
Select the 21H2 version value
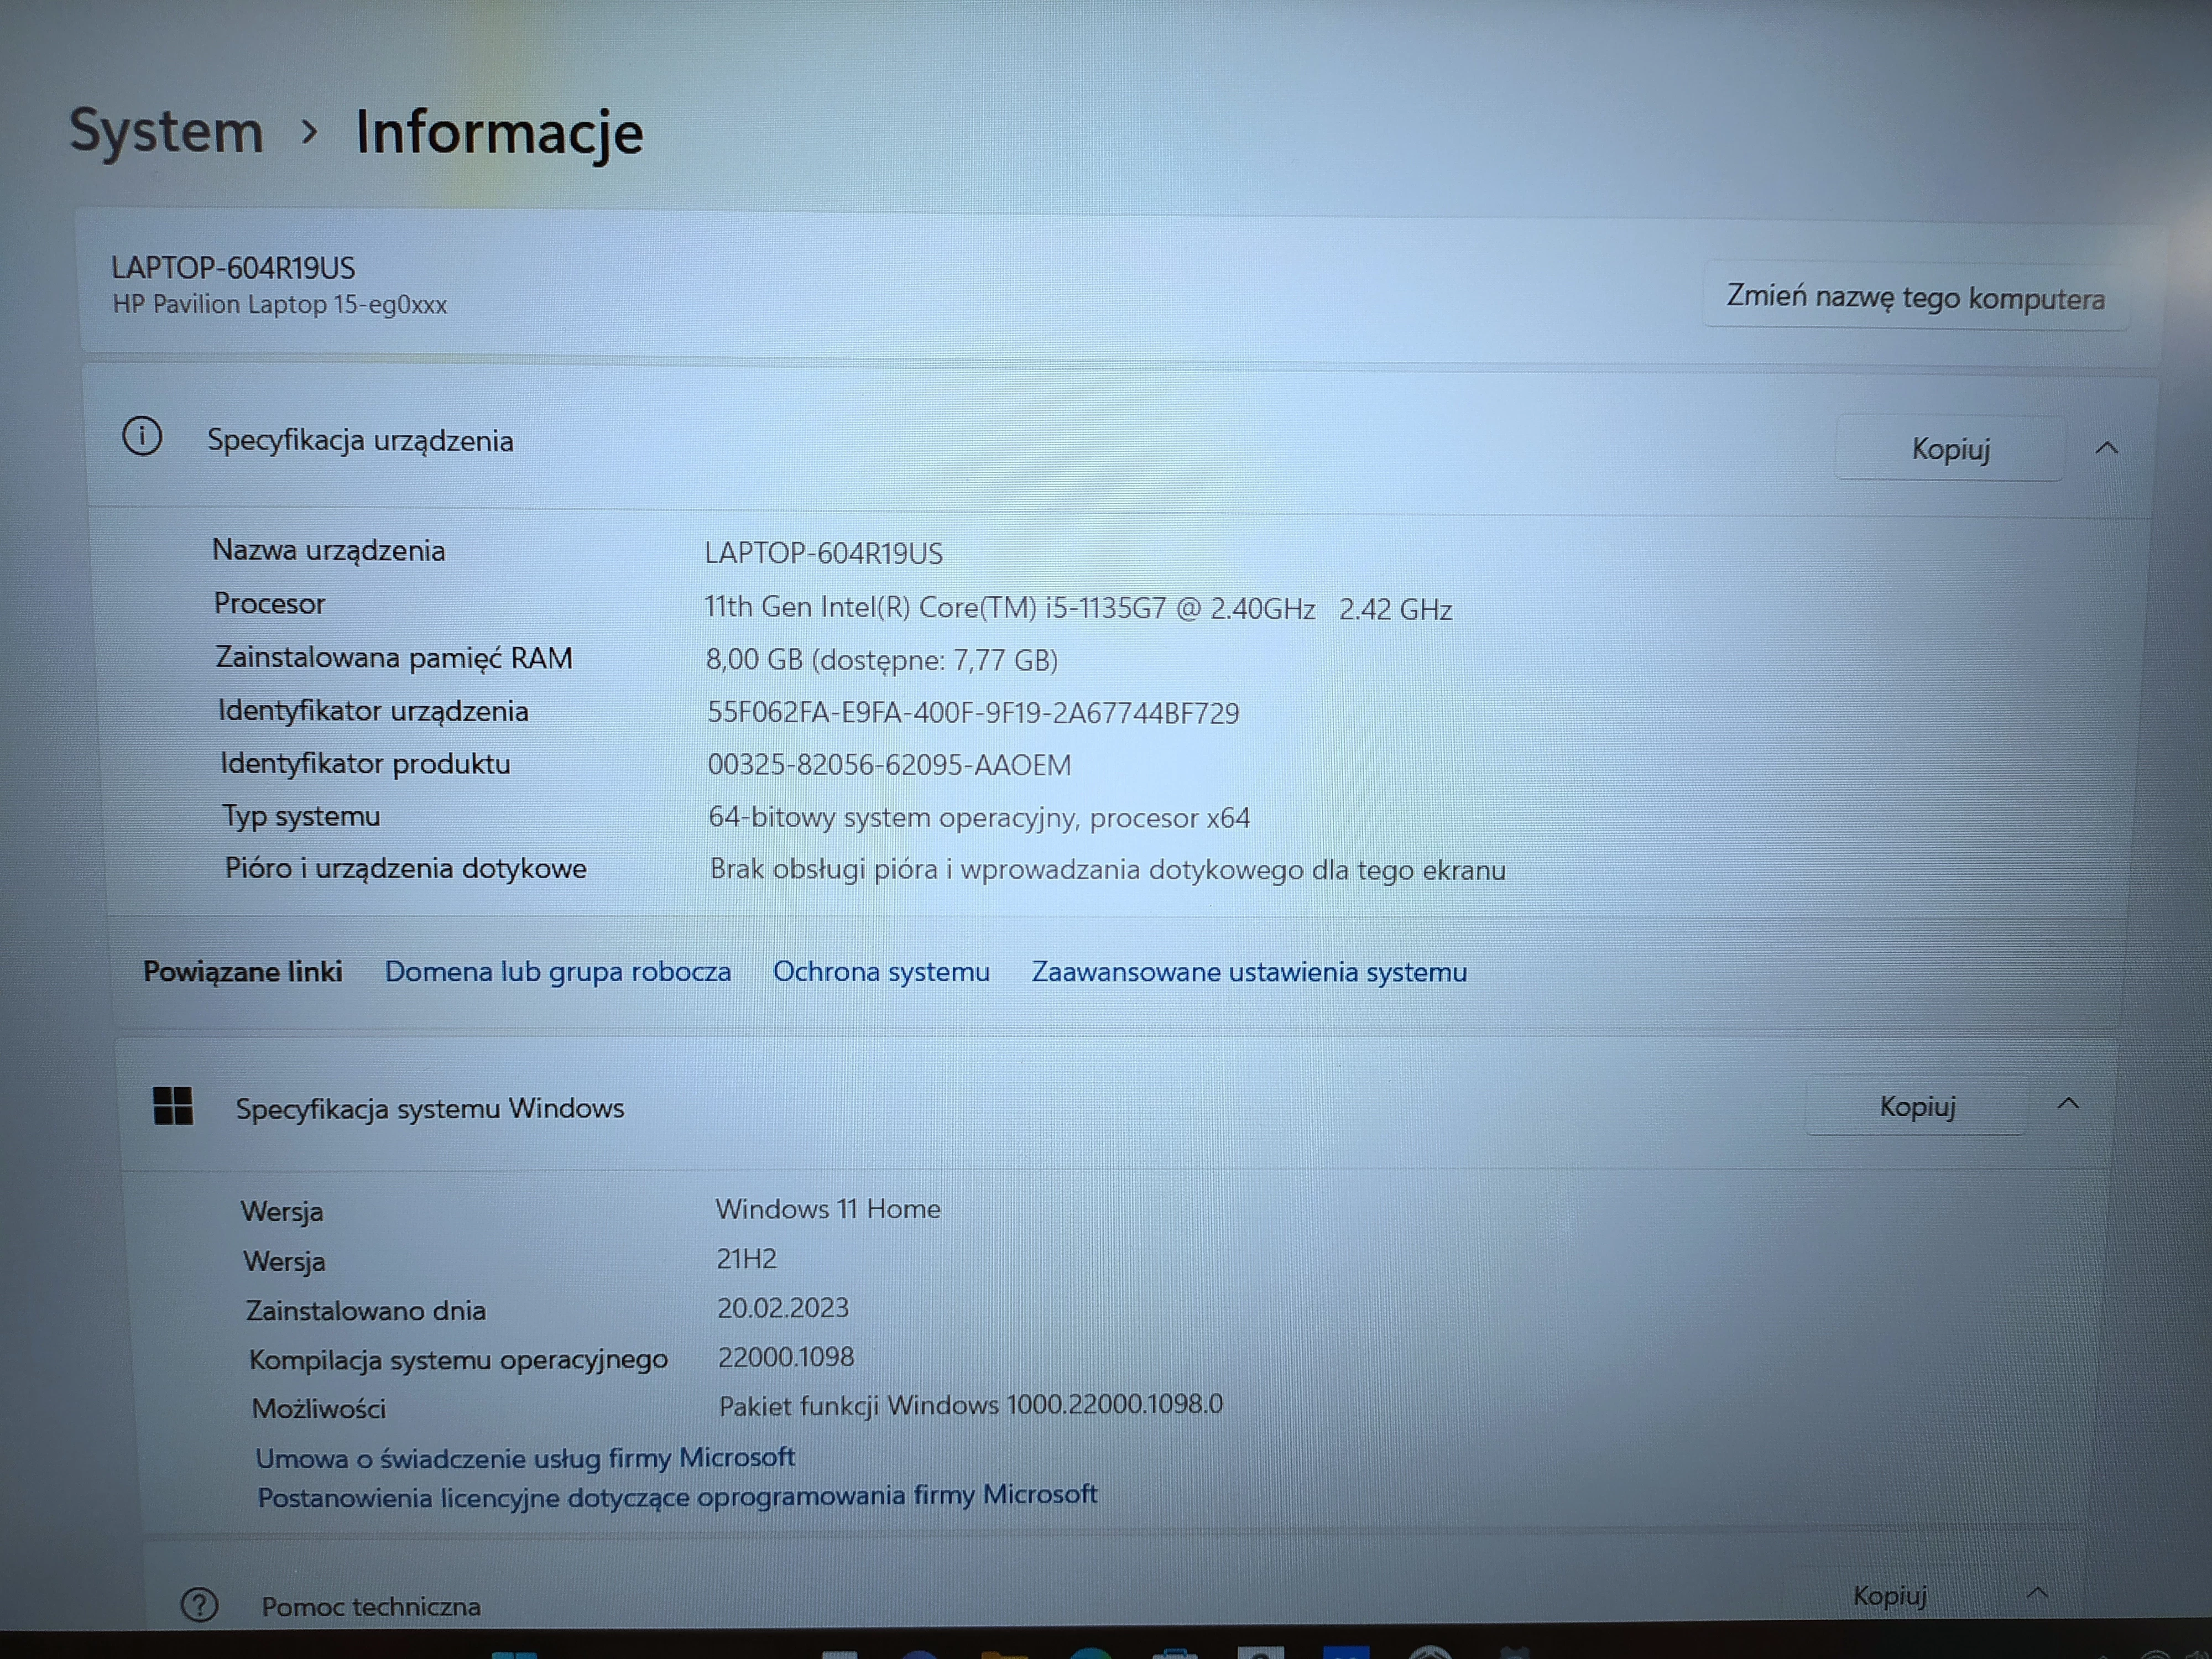tap(747, 1259)
